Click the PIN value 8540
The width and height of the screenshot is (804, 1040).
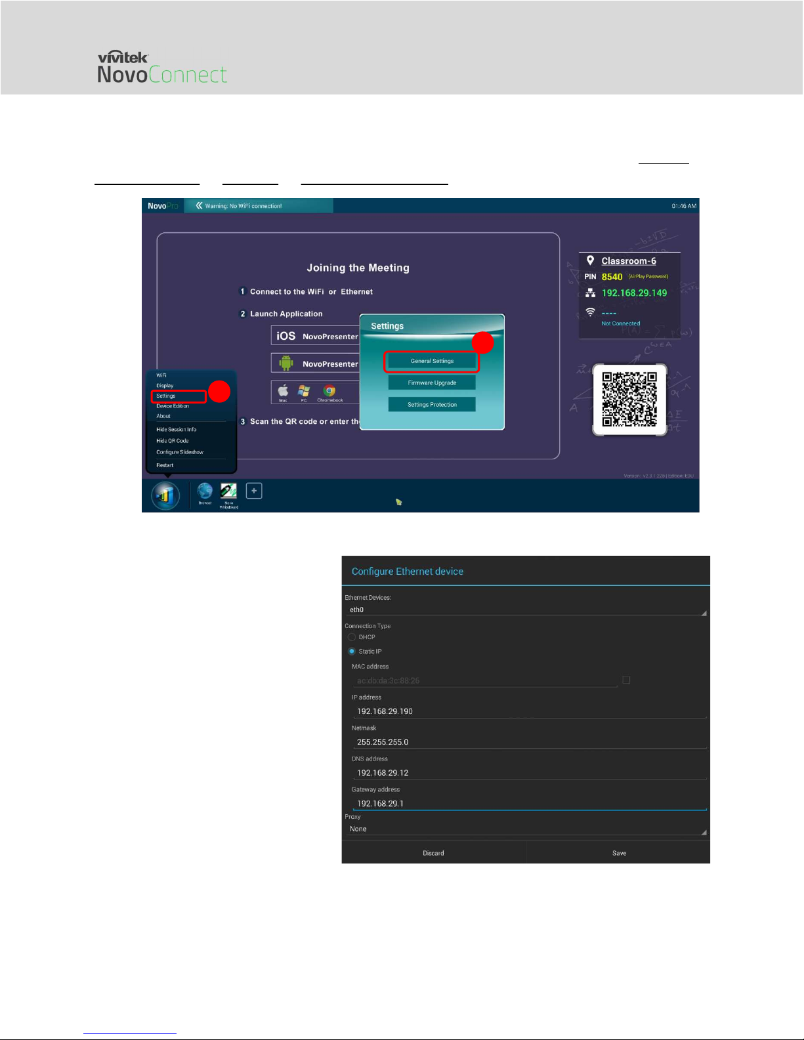(x=612, y=277)
